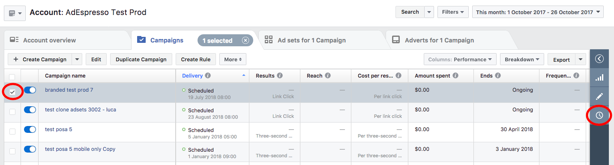Sort by the Reach column header

[x=314, y=76]
